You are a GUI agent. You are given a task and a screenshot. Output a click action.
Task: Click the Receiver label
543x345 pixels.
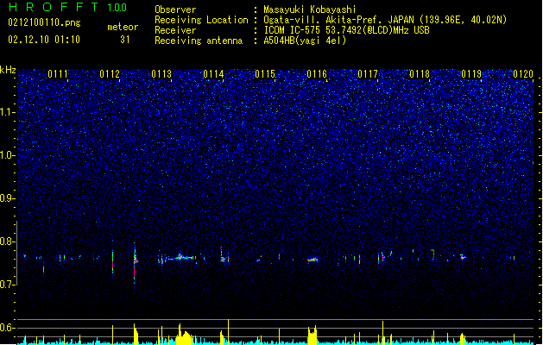[x=175, y=30]
